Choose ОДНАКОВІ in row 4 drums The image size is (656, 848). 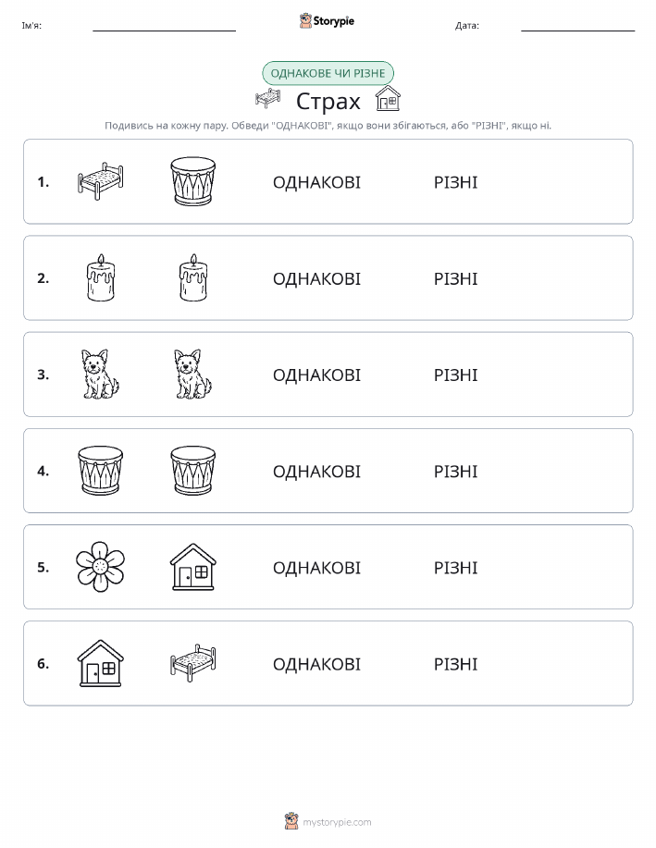(316, 472)
